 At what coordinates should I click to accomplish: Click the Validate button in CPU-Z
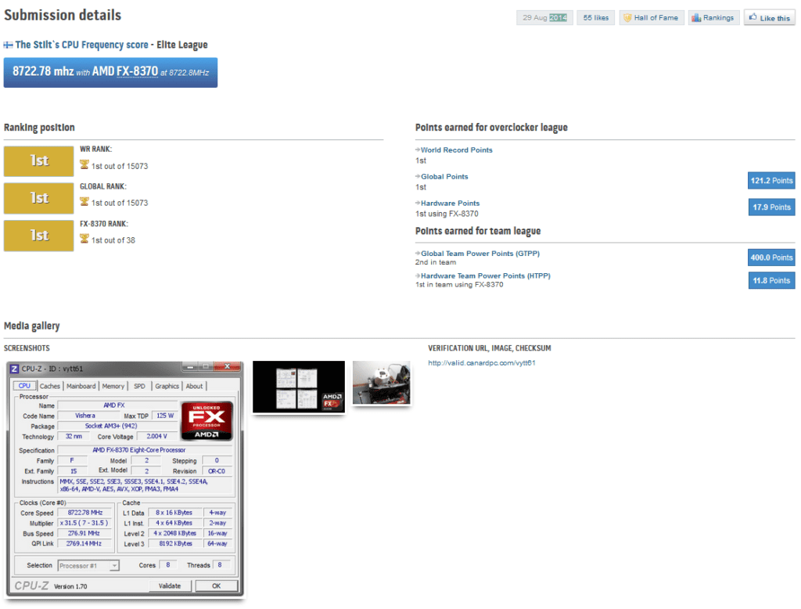click(x=170, y=586)
